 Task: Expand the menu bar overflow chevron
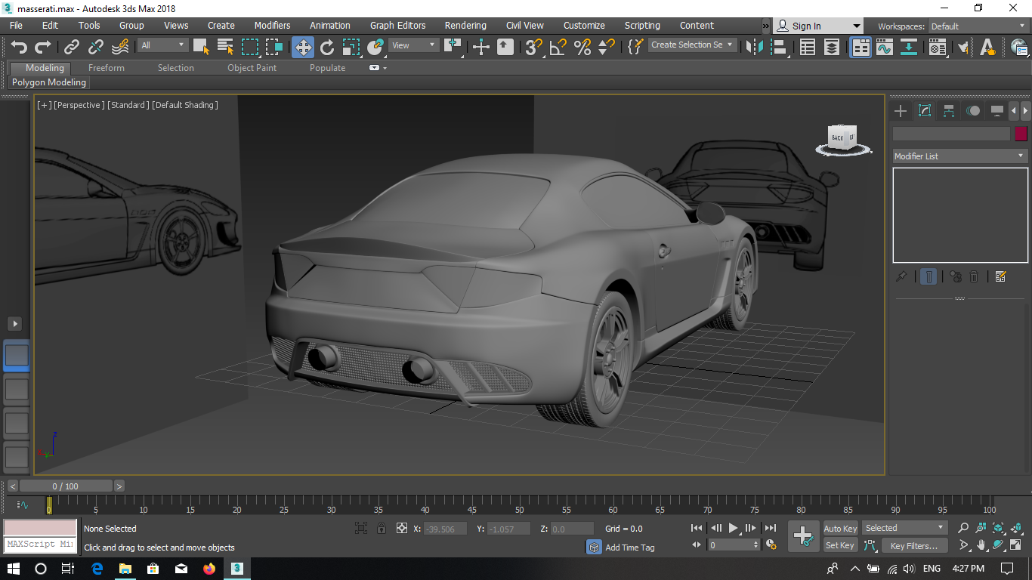coord(765,26)
